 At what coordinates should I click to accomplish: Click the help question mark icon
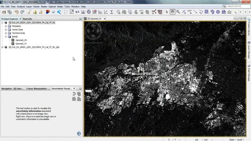(79, 134)
